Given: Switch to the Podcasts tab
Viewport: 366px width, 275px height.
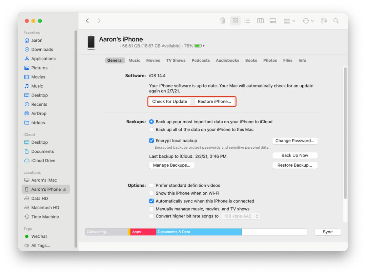Looking at the screenshot, I should tap(201, 60).
